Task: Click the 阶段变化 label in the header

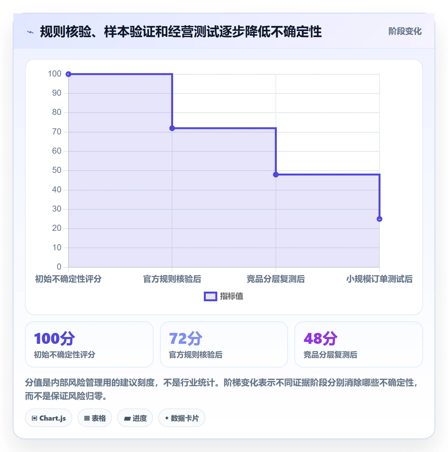Action: click(x=405, y=31)
